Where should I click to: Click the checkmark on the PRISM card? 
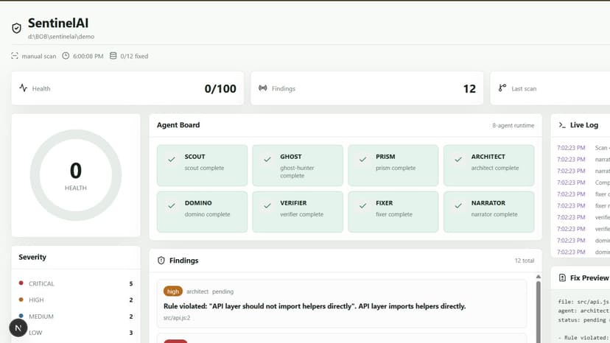362,160
